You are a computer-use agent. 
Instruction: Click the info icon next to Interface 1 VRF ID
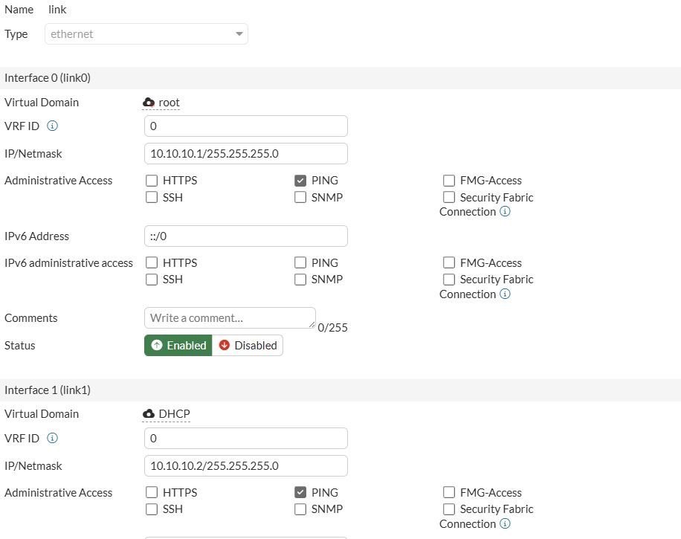pyautogui.click(x=52, y=438)
